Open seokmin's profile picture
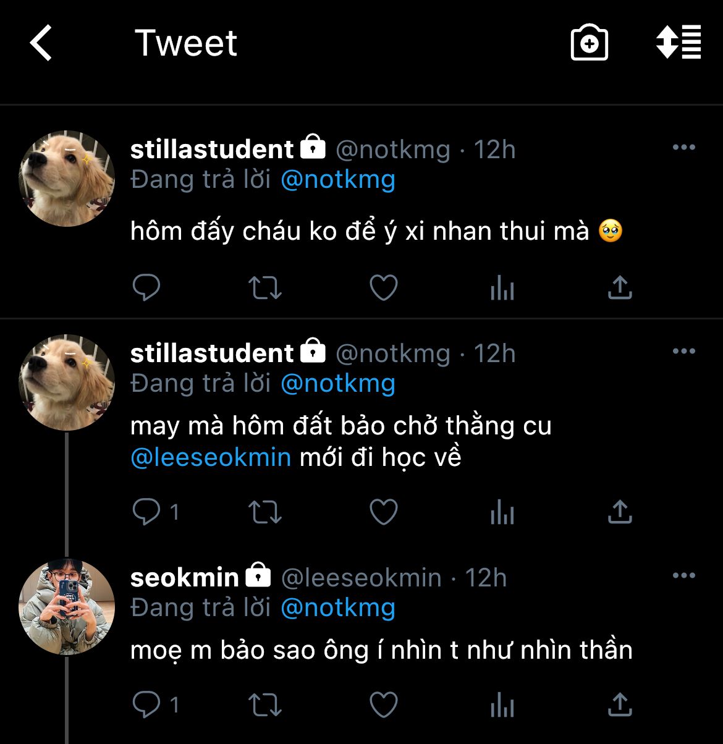The width and height of the screenshot is (723, 744). point(67,607)
